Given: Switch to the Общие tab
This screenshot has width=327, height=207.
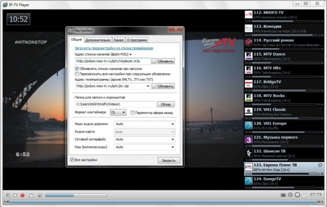Looking at the screenshot, I should click(x=76, y=40).
